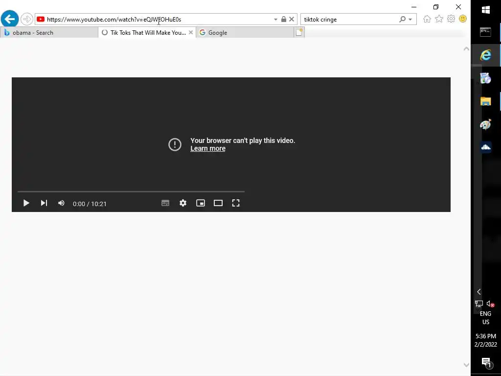Screen dimensions: 501x376
Task: Select the 'Tik Toks That Will Make You...' tab
Action: [147, 33]
